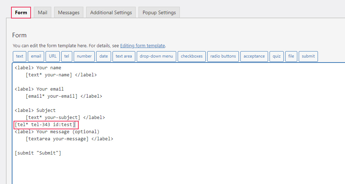Follow the Editing form template link
This screenshot has height=184, width=345.
tap(142, 45)
